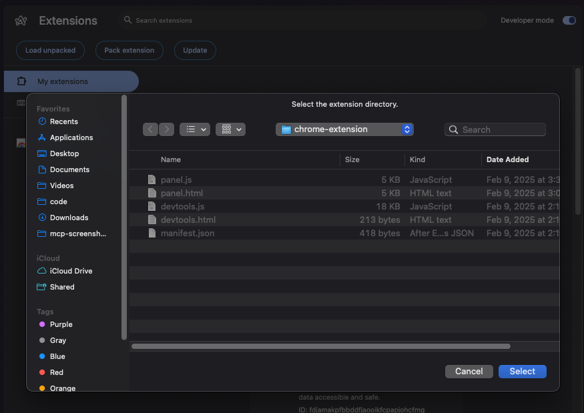Click the Pack extension button
The height and width of the screenshot is (413, 584).
click(129, 50)
